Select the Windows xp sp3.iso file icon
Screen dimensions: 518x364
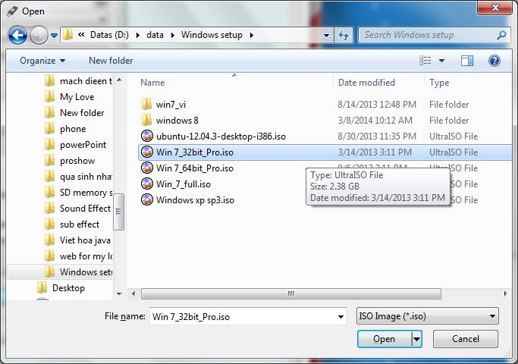[x=147, y=200]
